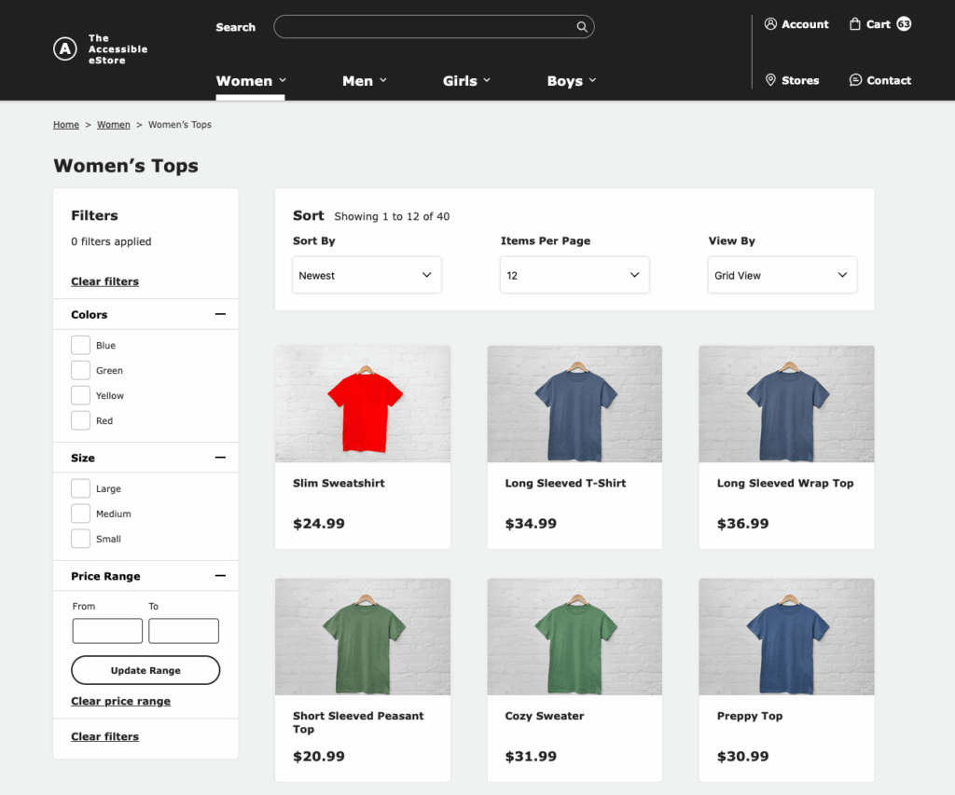
Task: Open the Account user icon
Action: click(x=770, y=24)
